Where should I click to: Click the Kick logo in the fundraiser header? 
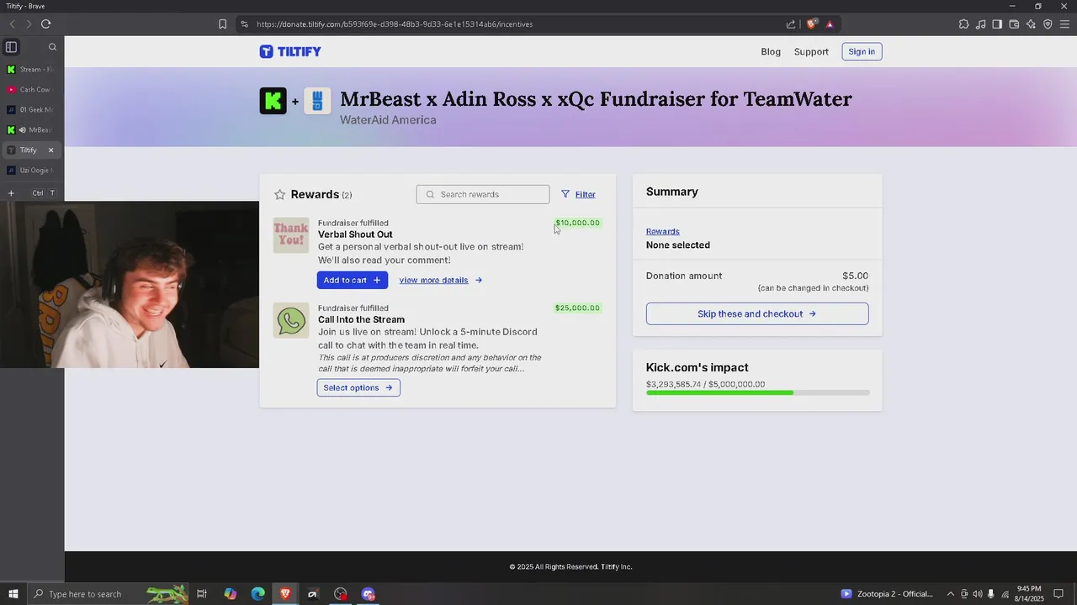(x=273, y=101)
